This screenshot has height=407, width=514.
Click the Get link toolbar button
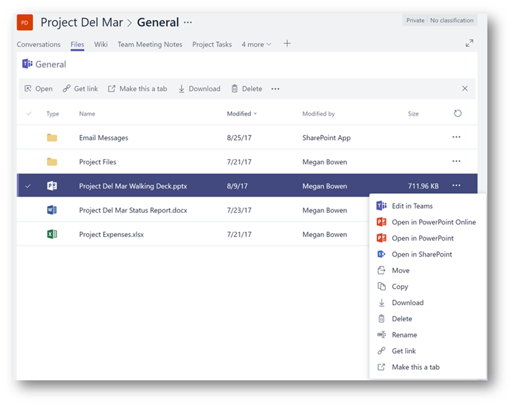[x=80, y=89]
